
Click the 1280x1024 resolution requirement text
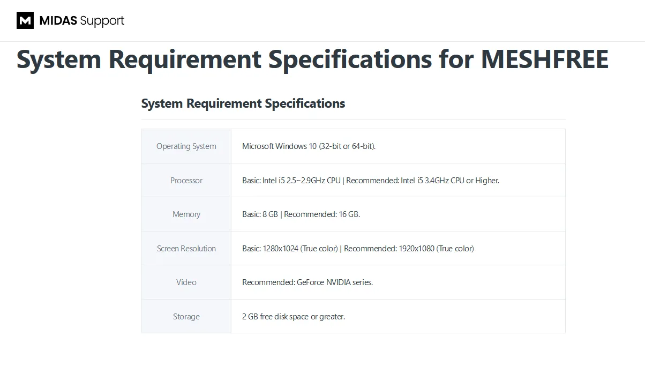(x=290, y=249)
